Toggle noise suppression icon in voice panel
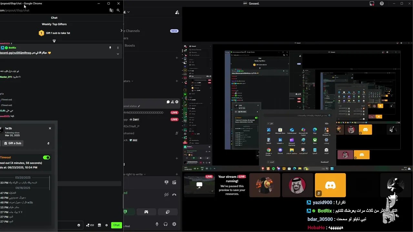The width and height of the screenshot is (413, 232). point(166,195)
